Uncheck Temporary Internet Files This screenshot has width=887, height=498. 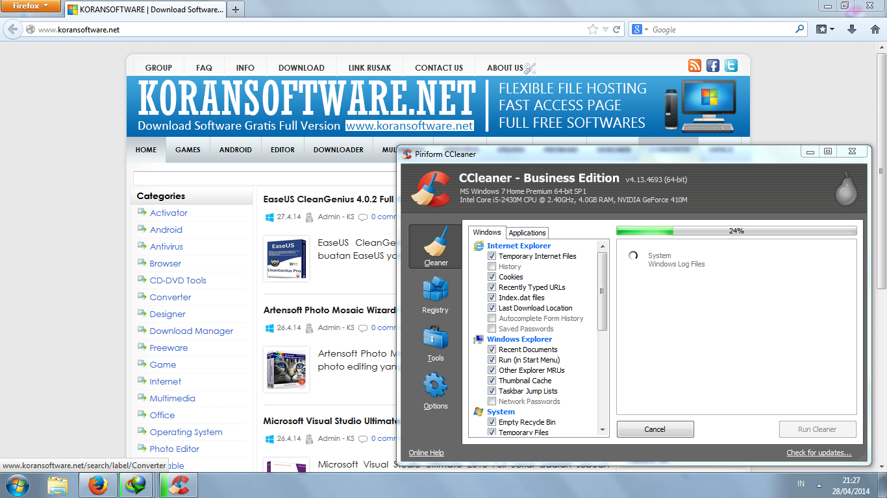coord(492,256)
